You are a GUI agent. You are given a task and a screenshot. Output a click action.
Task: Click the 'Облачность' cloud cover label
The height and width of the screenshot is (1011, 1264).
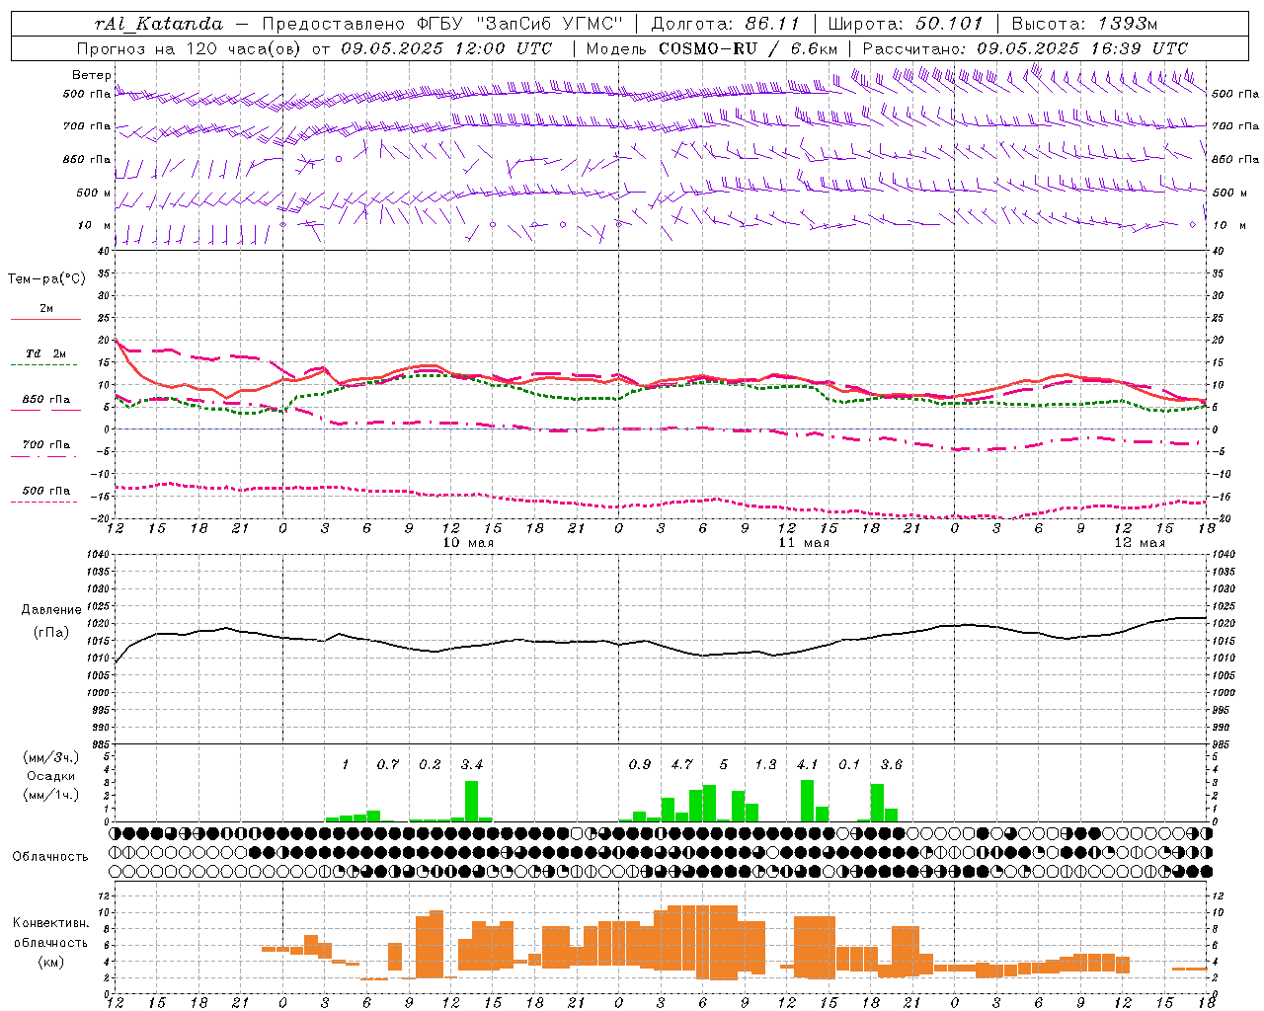tap(50, 857)
